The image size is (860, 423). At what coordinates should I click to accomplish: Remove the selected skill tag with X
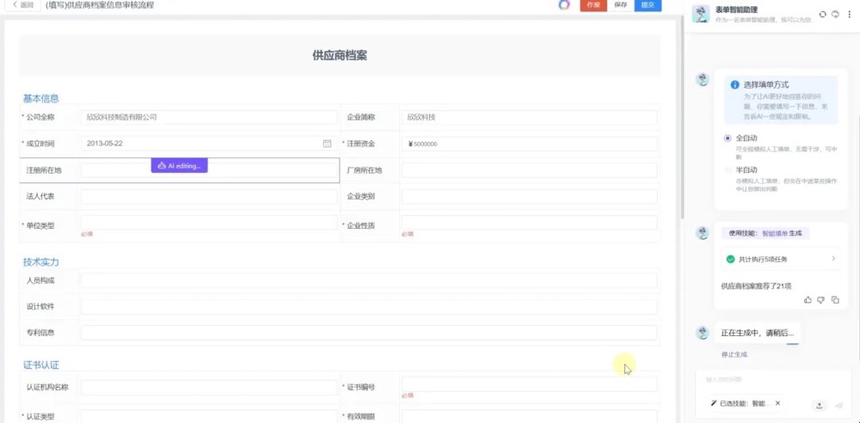pos(777,403)
